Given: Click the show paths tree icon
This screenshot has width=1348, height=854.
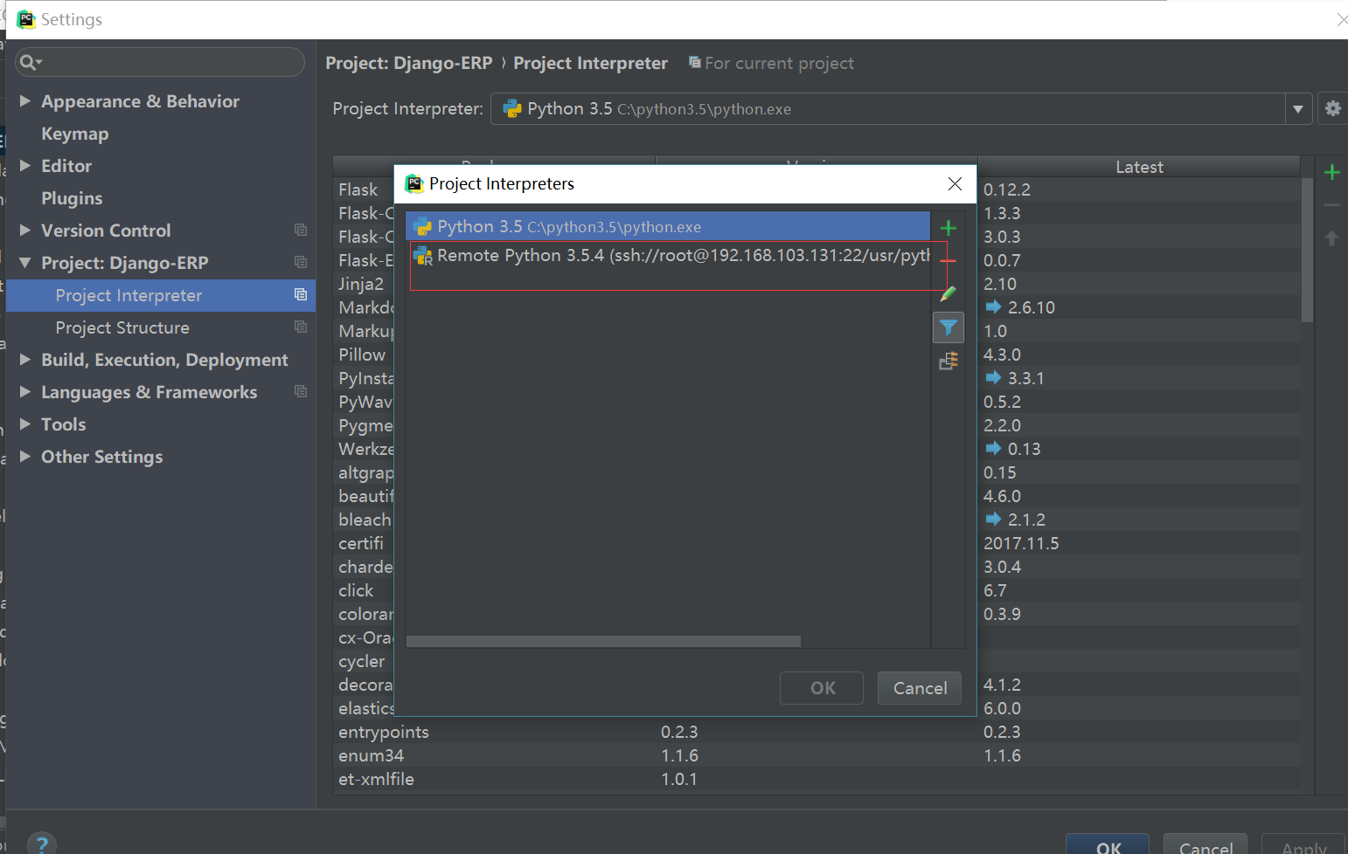Looking at the screenshot, I should point(948,361).
